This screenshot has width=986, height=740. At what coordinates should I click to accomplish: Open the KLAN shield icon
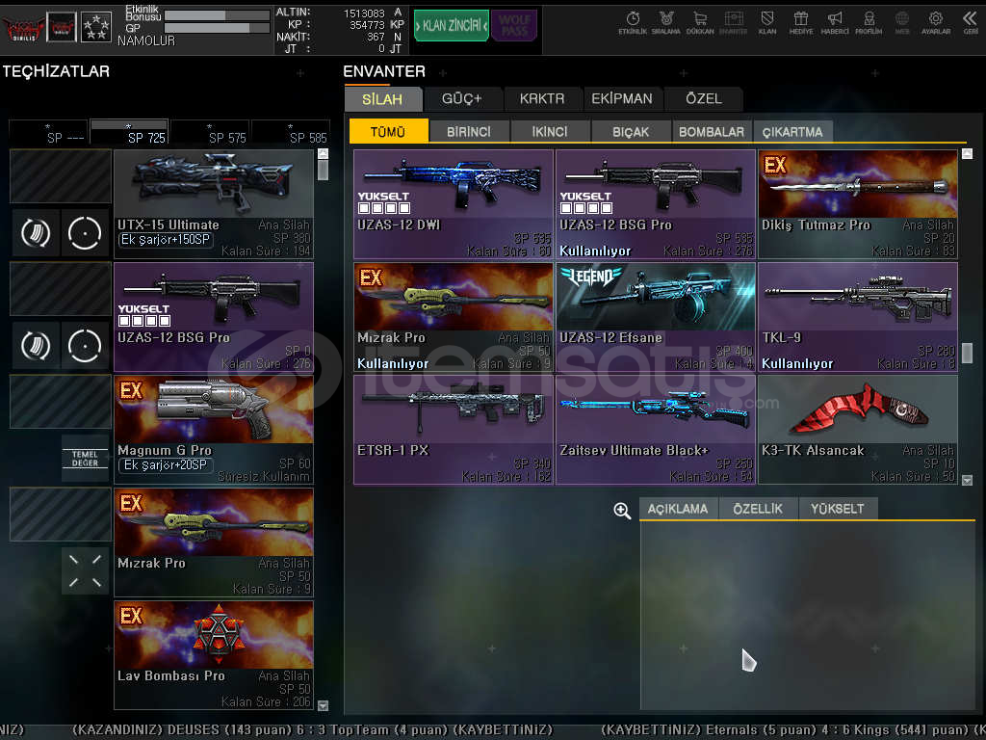[767, 22]
